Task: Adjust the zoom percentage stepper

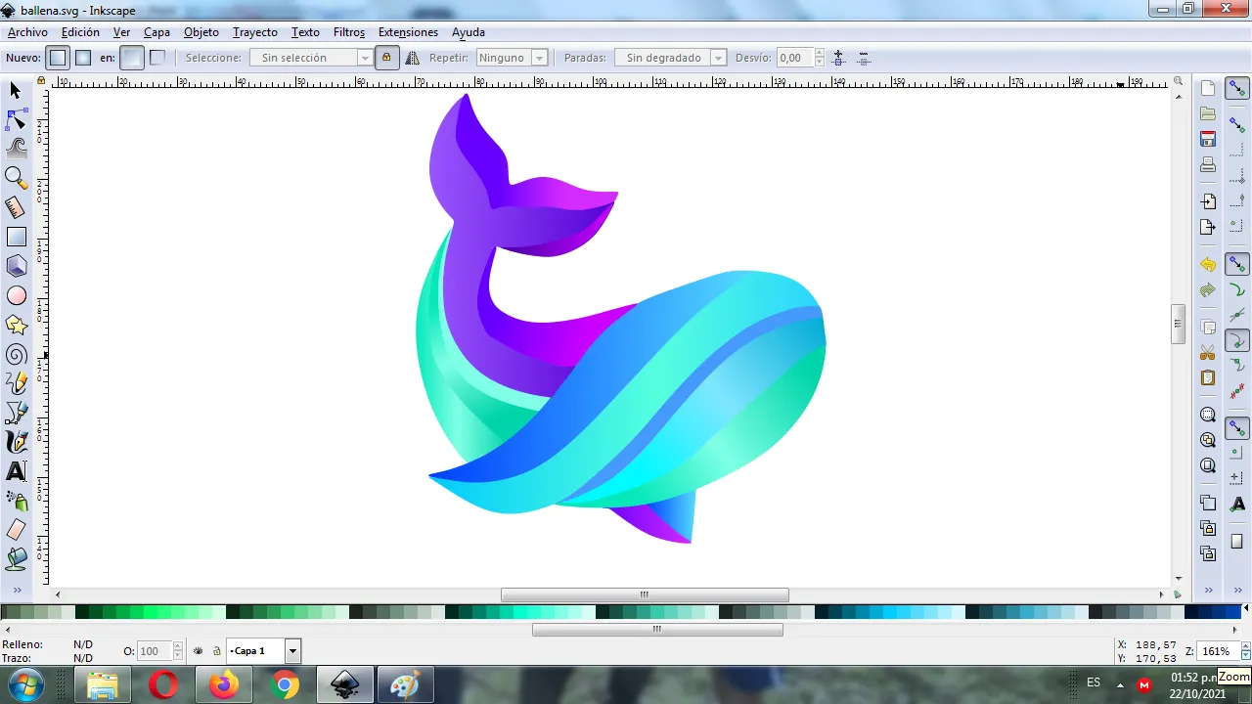Action: [x=1245, y=651]
